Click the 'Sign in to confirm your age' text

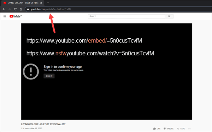(63, 67)
